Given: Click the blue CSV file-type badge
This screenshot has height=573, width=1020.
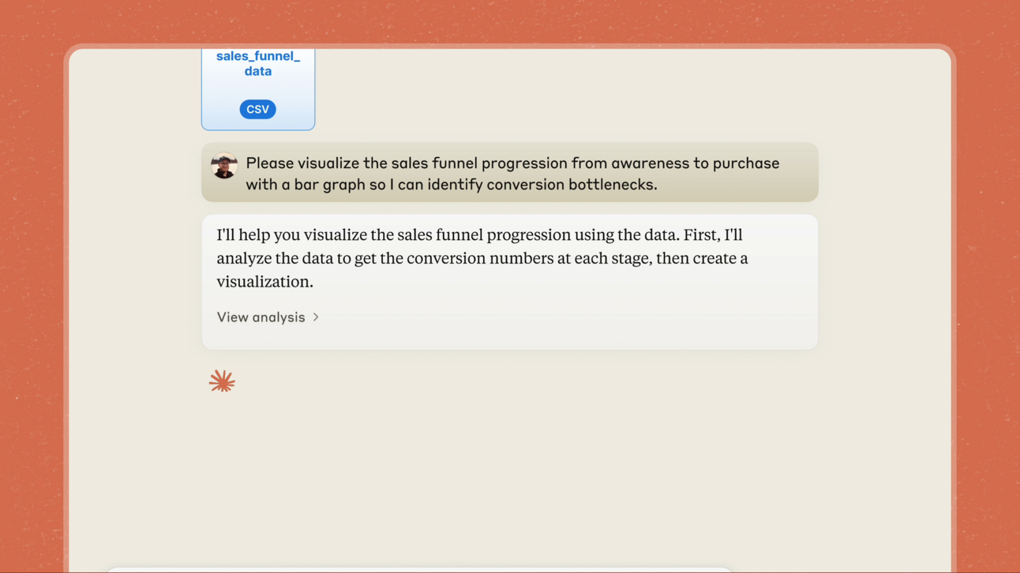Looking at the screenshot, I should click(x=257, y=110).
